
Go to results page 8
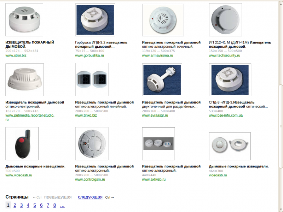(54, 205)
